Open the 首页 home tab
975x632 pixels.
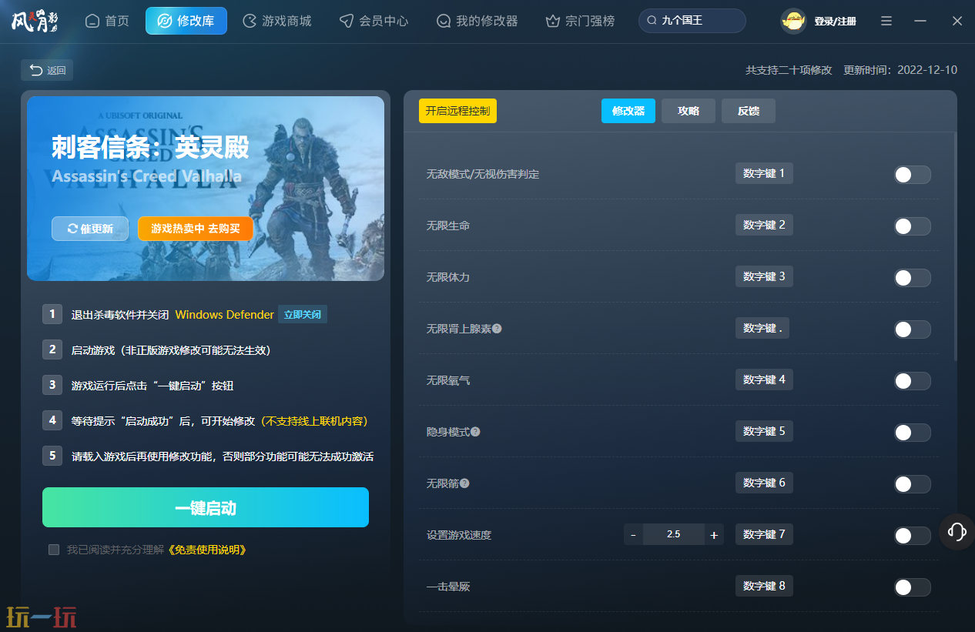(107, 21)
